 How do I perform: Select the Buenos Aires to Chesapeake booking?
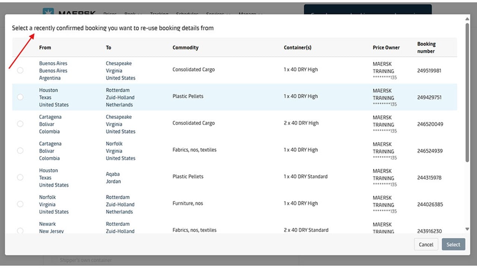pyautogui.click(x=20, y=70)
